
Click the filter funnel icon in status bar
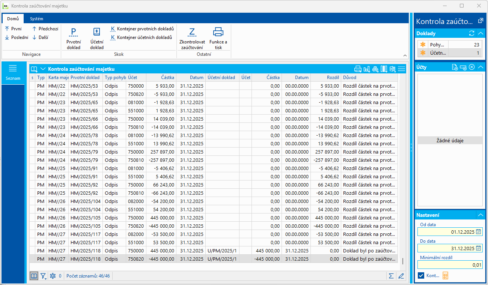tap(43, 276)
